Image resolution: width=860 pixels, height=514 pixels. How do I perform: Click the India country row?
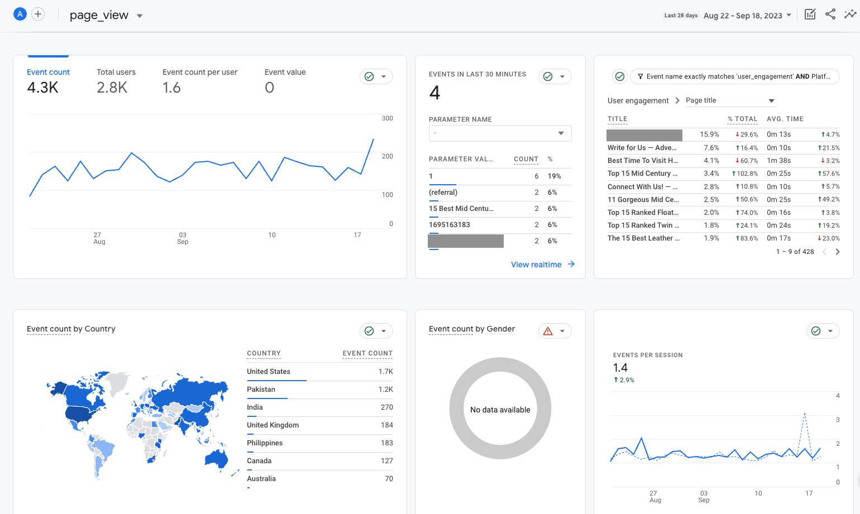(320, 407)
